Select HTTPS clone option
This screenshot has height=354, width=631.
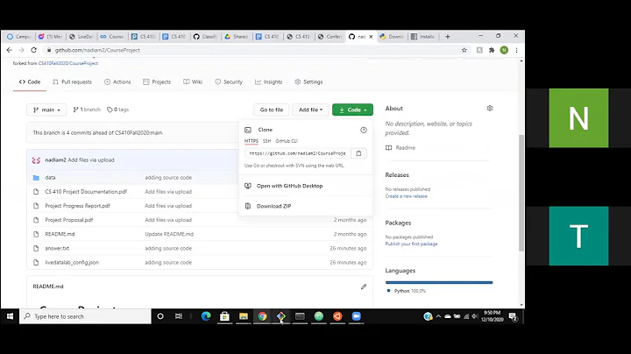(x=252, y=141)
